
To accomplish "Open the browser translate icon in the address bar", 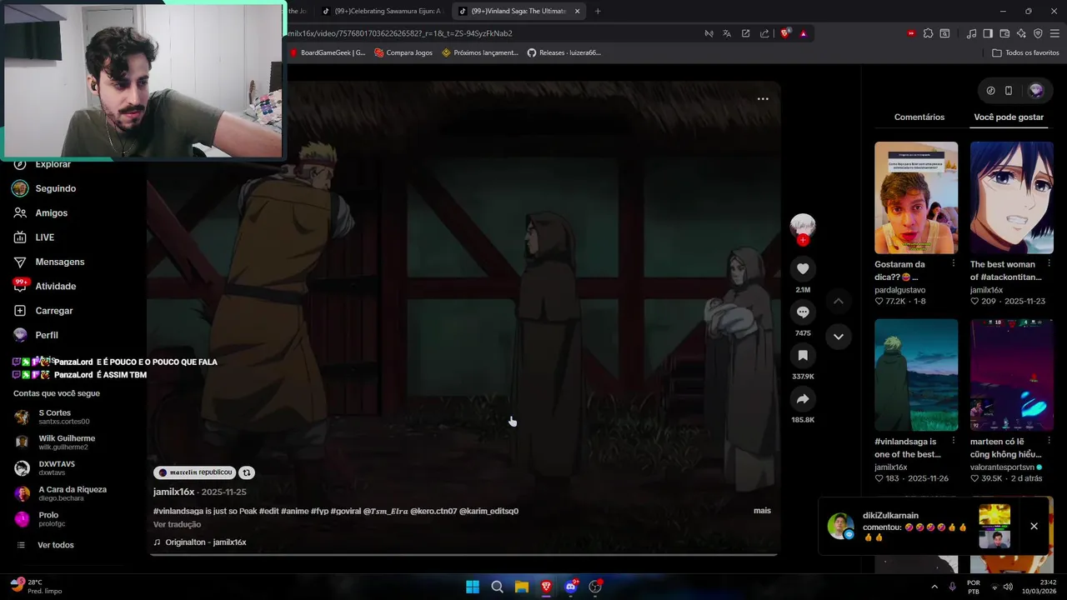I will [x=727, y=33].
